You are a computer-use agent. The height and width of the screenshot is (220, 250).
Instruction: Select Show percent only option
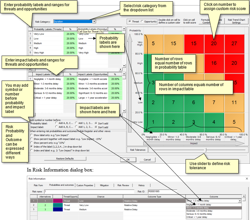31,143
